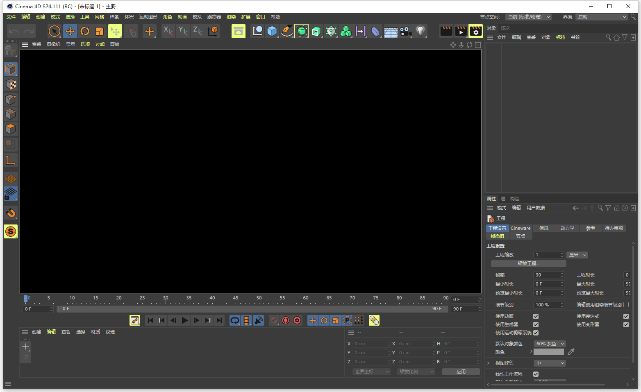Toggle the Y axis lock
This screenshot has width=641, height=392.
[x=183, y=31]
